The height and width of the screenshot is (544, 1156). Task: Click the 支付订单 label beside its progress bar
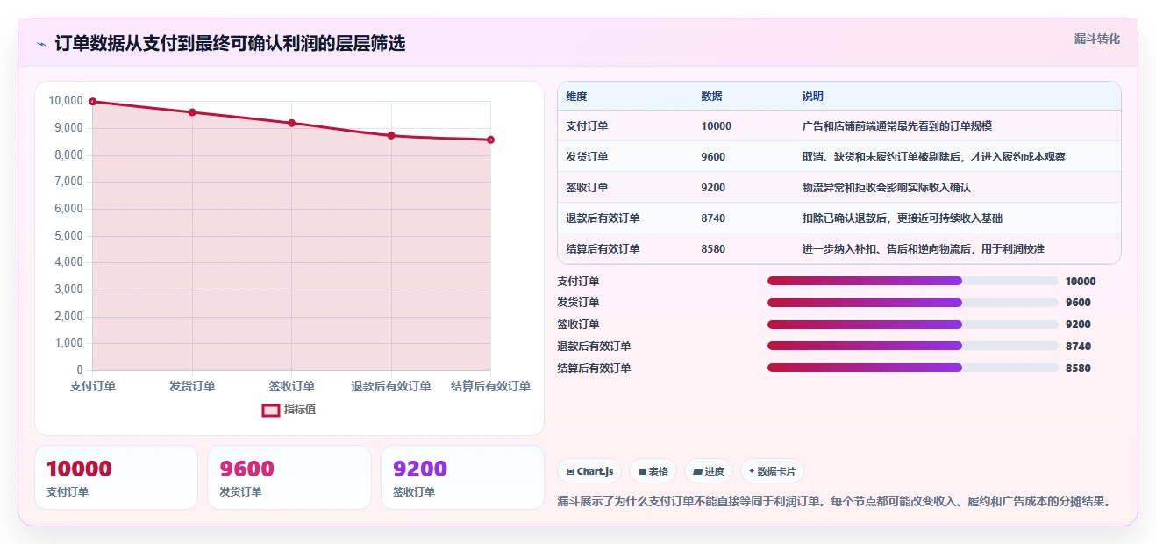click(578, 282)
